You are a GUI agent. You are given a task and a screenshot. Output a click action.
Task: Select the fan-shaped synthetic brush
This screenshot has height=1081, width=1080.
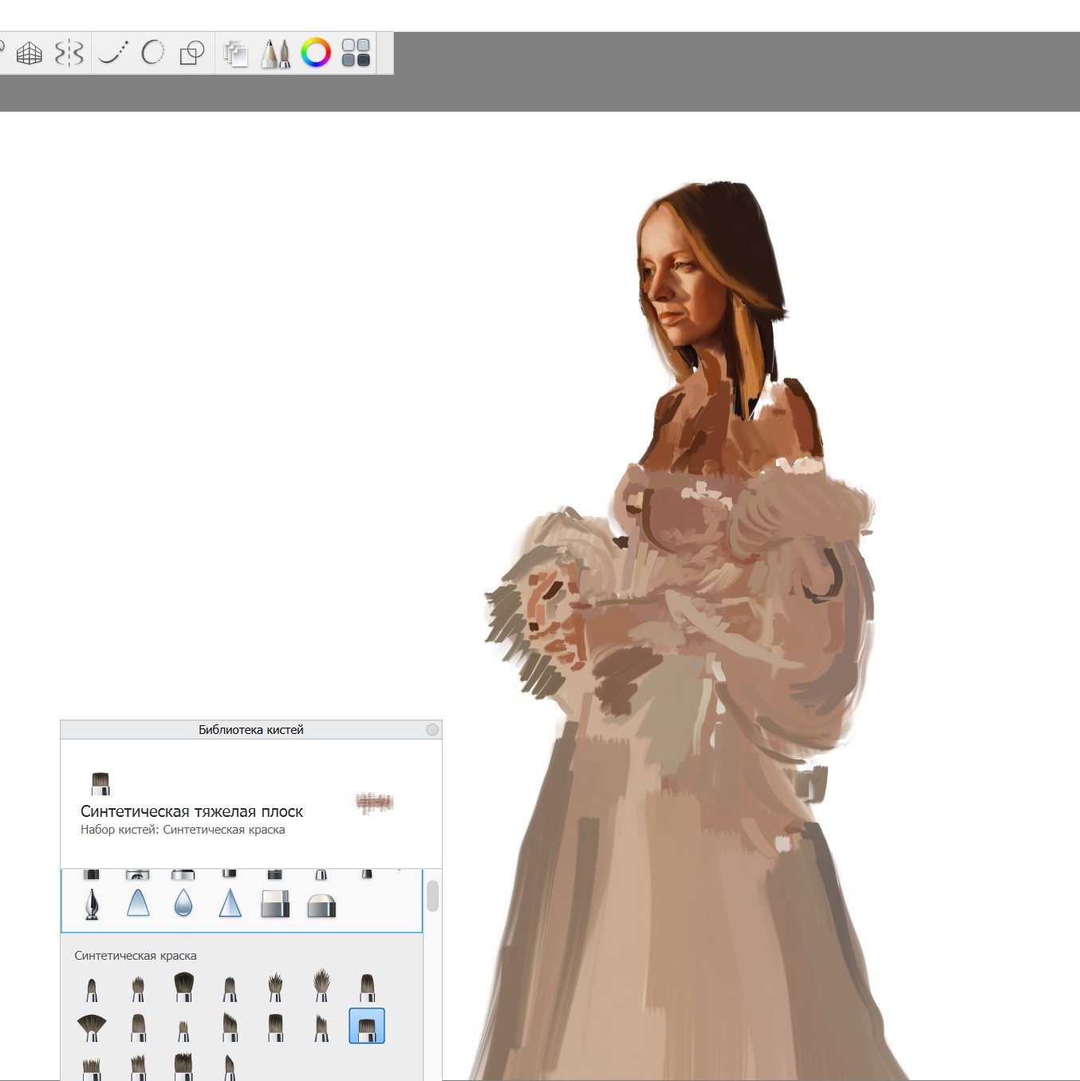pos(92,1027)
